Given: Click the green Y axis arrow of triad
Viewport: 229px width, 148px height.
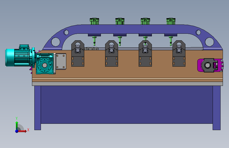Looking at the screenshot, I should 17,125.
